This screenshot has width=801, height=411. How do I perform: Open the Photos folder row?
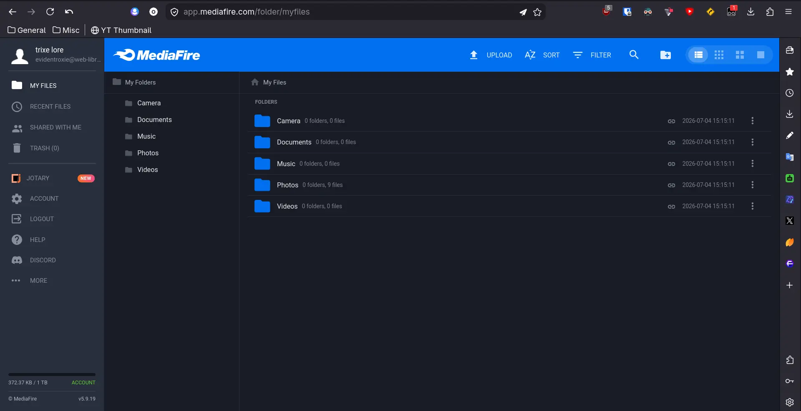[x=509, y=185]
